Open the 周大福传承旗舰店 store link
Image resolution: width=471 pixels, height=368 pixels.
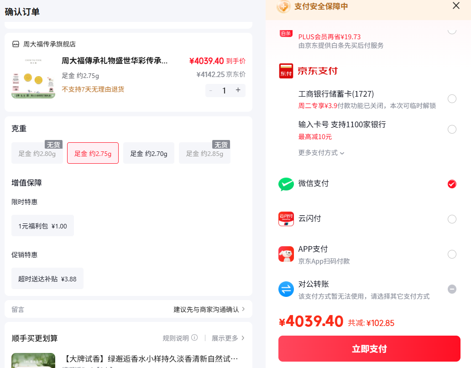pos(49,44)
